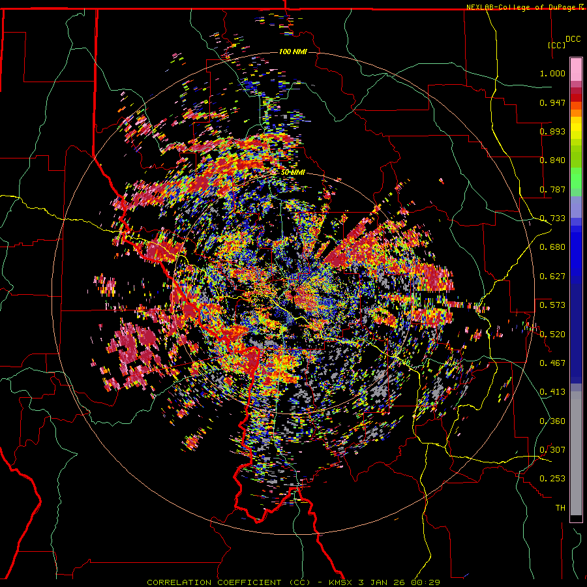The width and height of the screenshot is (587, 587).
Task: Select the bright green color bar segment
Action: pyautogui.click(x=576, y=178)
